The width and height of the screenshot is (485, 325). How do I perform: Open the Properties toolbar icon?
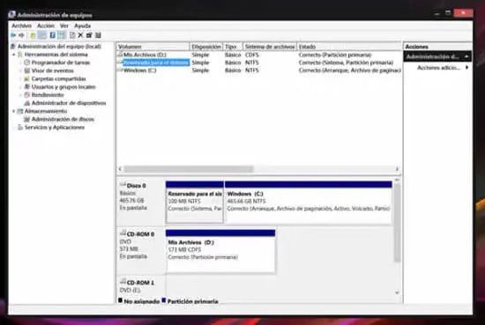[x=89, y=35]
